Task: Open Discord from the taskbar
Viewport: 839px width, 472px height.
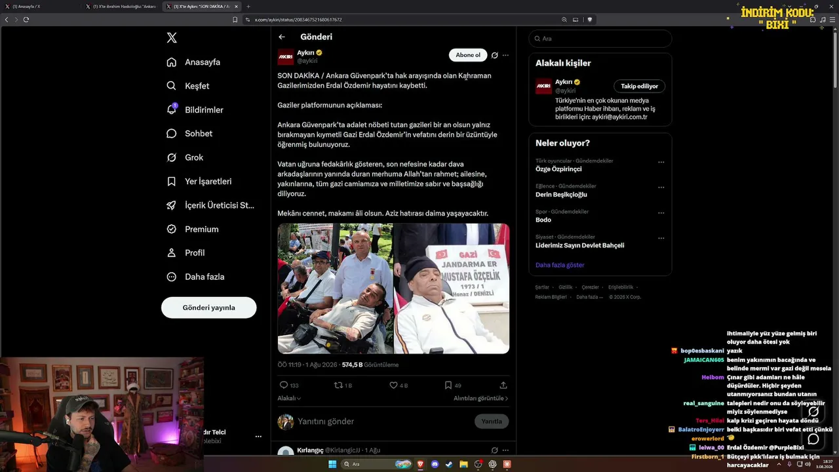Action: coord(435,464)
